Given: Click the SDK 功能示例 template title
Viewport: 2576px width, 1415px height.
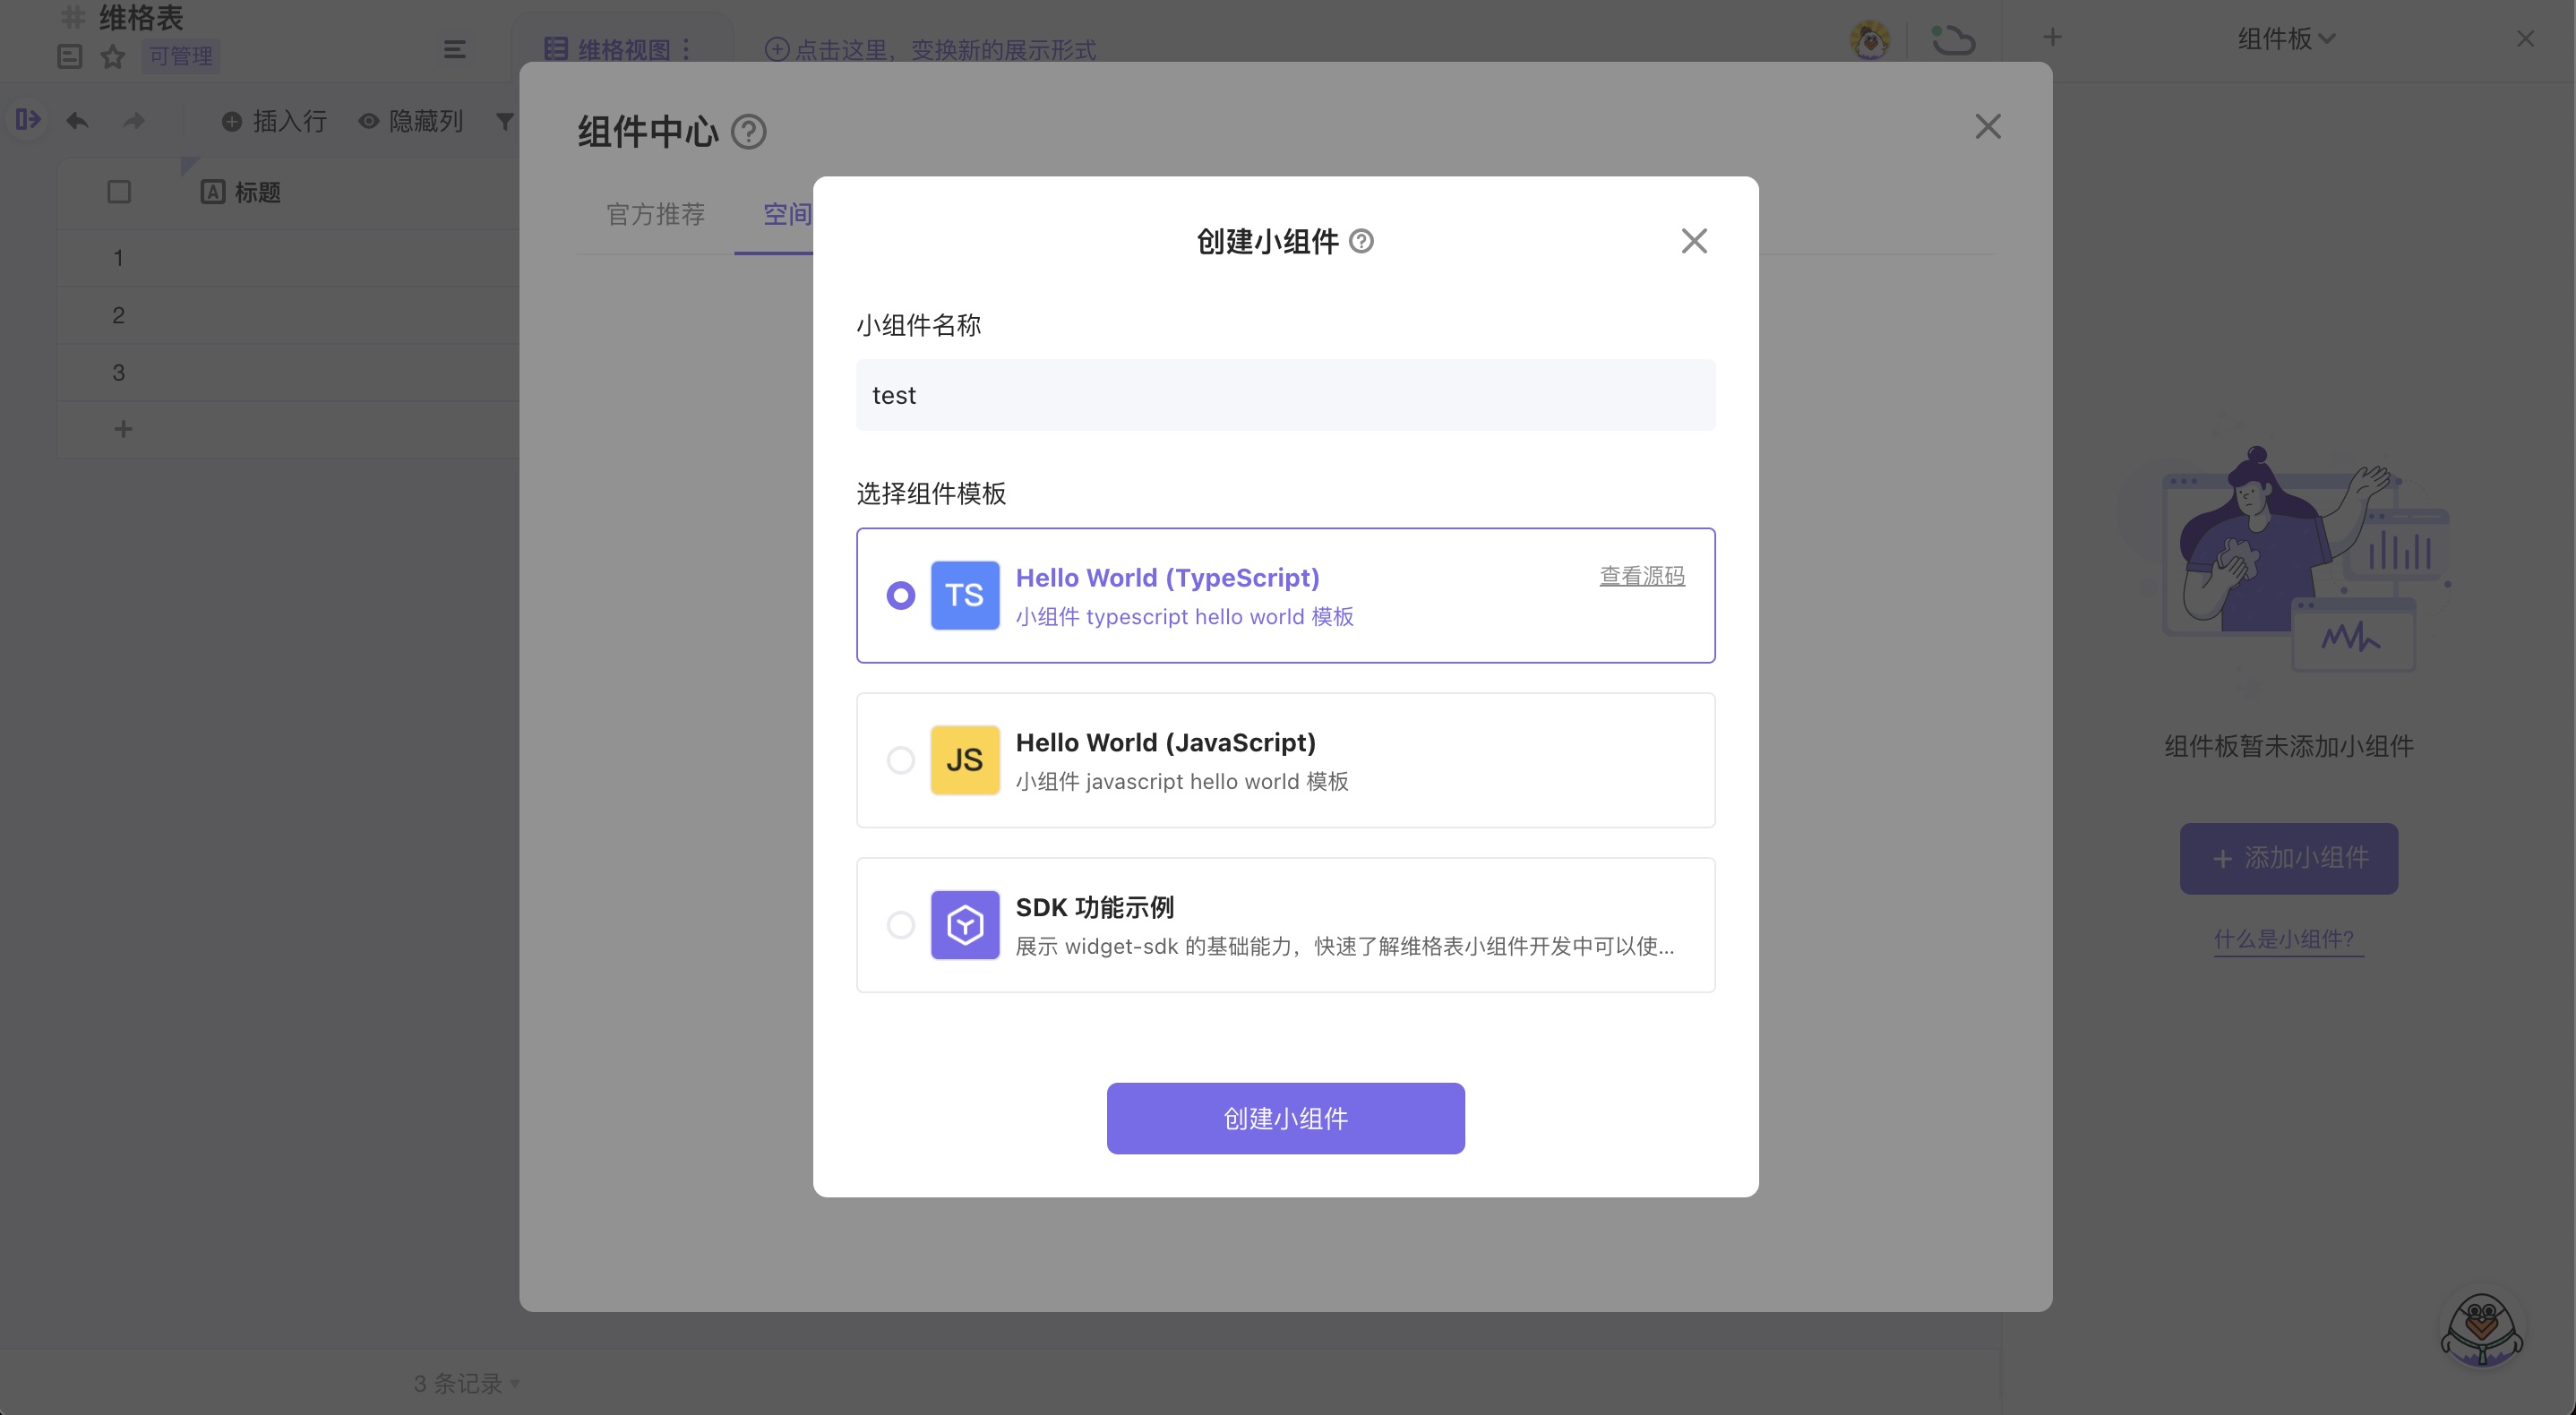Looking at the screenshot, I should pyautogui.click(x=1094, y=907).
